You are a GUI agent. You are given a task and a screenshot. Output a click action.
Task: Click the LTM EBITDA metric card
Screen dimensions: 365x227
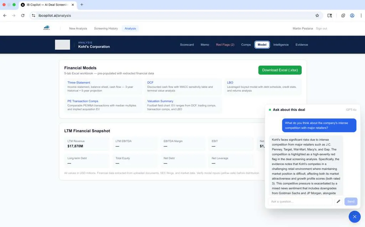(x=135, y=144)
